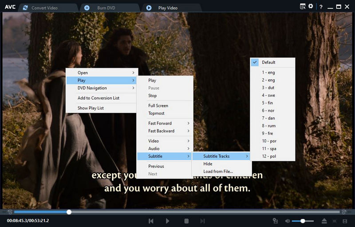Select Previous in the Play submenu
Viewport: 355px width, 227px height.
tap(165, 166)
